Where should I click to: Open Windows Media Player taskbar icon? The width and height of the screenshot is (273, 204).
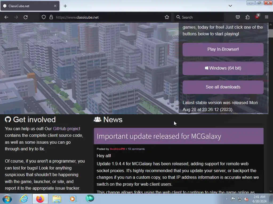73,199
